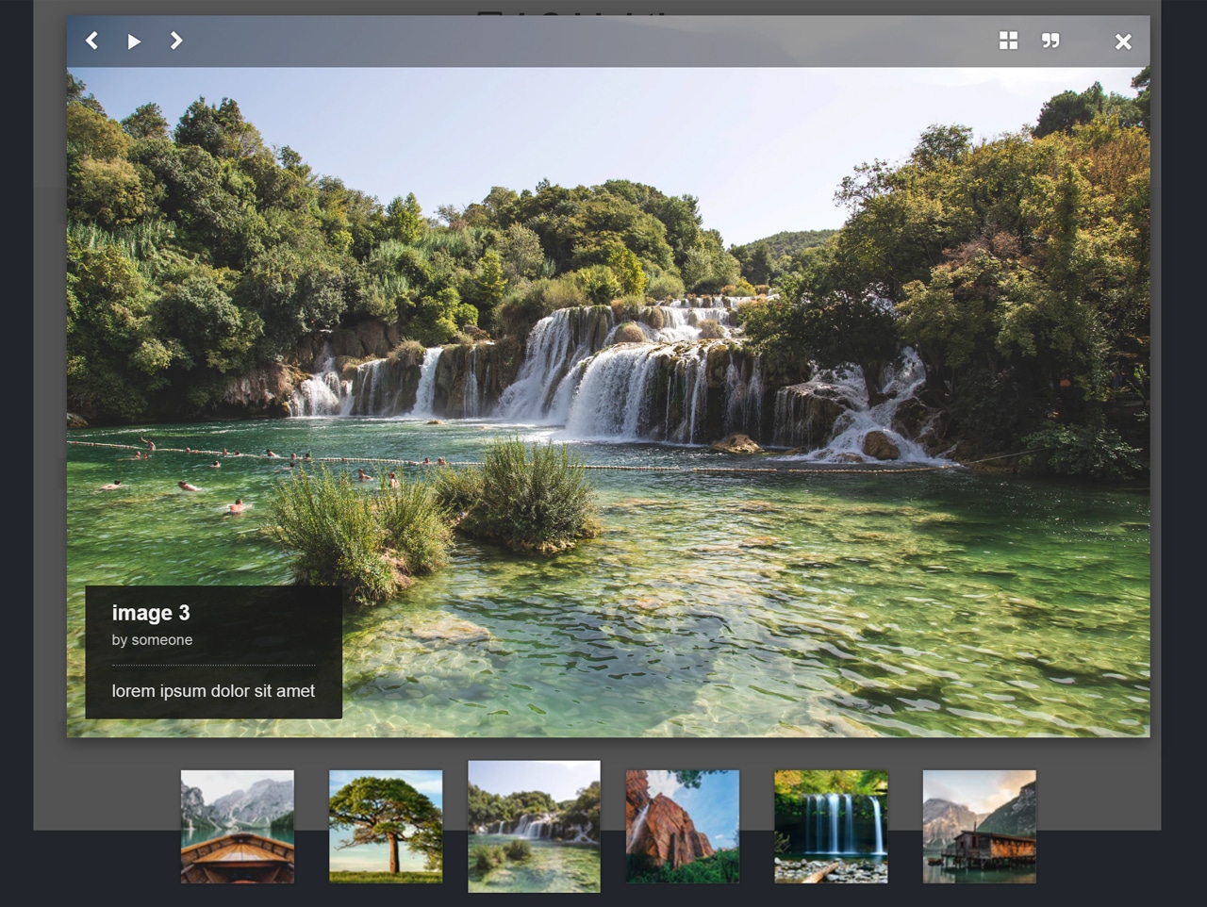The image size is (1207, 907).
Task: Select the lone tree thumbnail
Action: tap(386, 826)
